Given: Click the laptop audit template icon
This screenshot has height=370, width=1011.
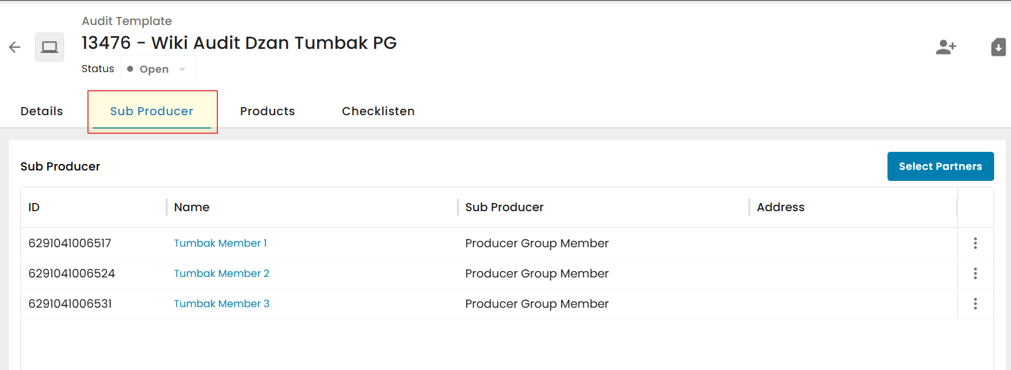Looking at the screenshot, I should pyautogui.click(x=50, y=47).
